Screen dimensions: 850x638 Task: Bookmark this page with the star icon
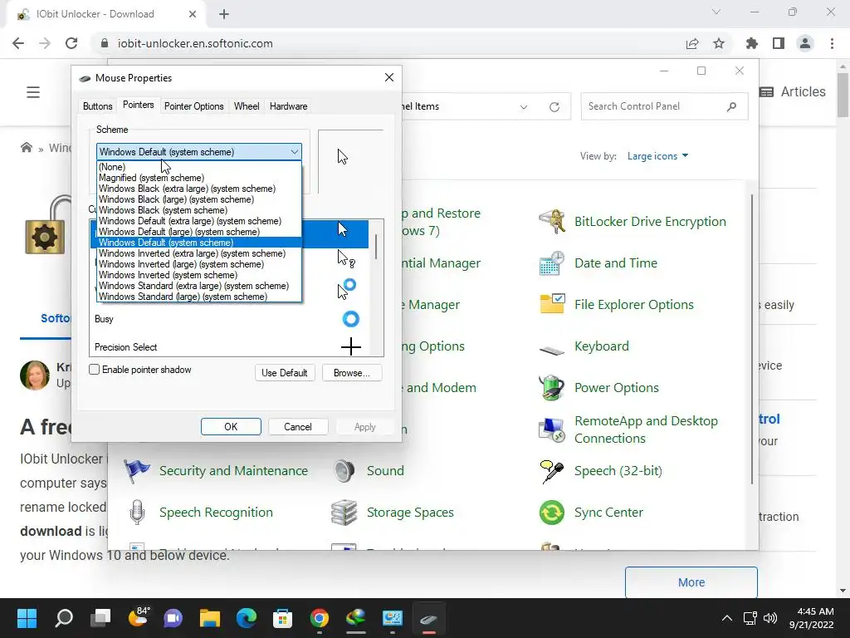coord(719,43)
